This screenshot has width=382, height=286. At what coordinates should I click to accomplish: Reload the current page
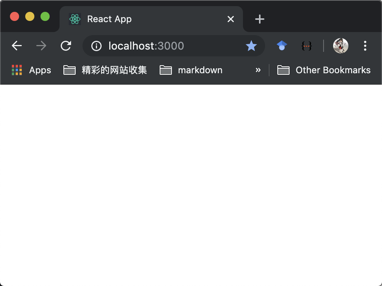(x=66, y=46)
